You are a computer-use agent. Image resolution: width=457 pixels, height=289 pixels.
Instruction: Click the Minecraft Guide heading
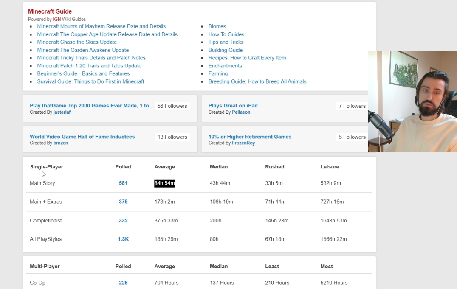[x=50, y=11]
